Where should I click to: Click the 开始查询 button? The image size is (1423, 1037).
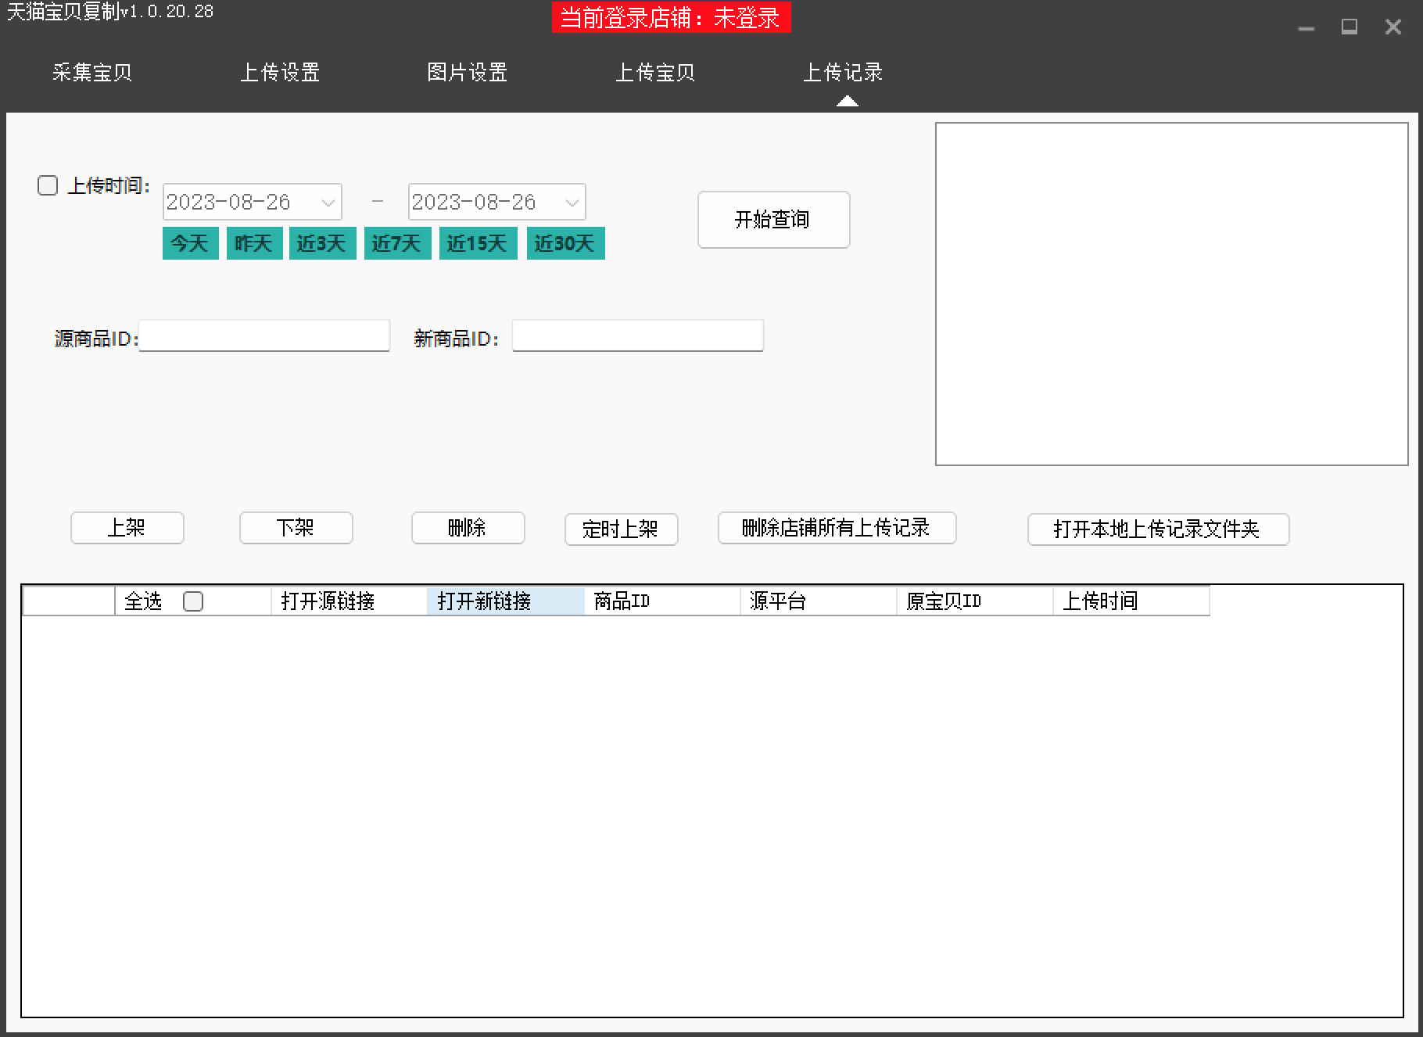coord(773,220)
